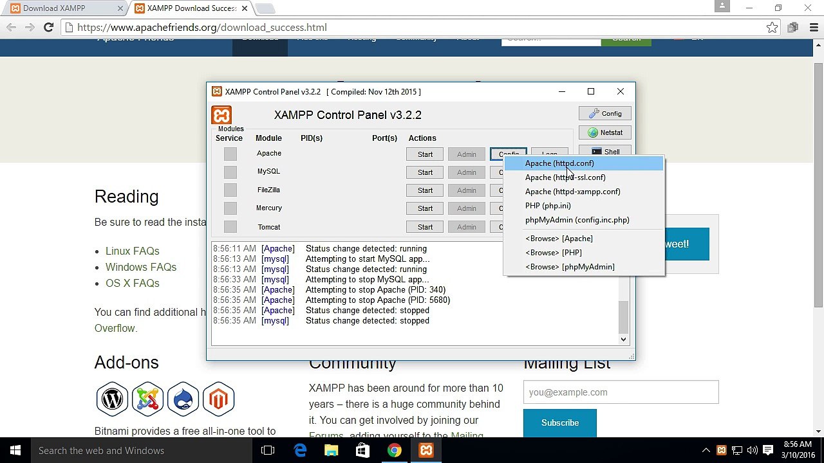The width and height of the screenshot is (824, 463).
Task: Select PHP (php.ini) in the config menu
Action: [x=584, y=206]
